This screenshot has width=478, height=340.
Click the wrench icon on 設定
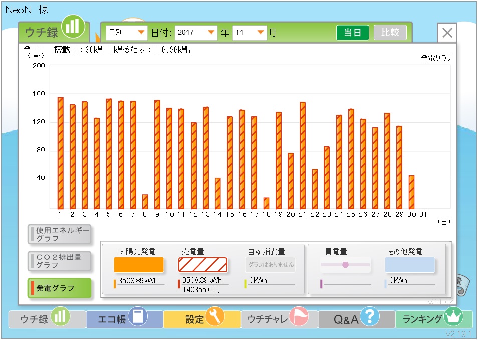(215, 316)
